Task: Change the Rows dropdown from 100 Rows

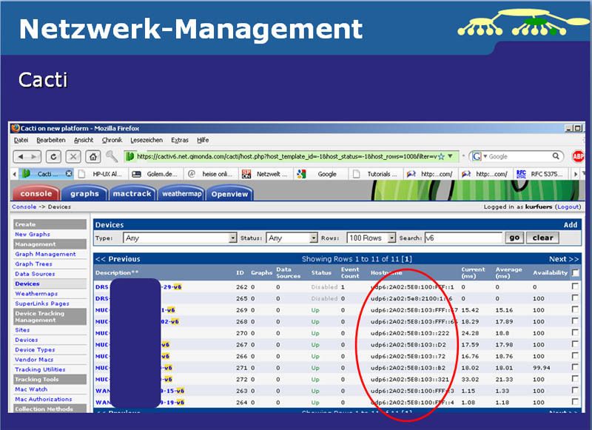Action: tap(370, 238)
